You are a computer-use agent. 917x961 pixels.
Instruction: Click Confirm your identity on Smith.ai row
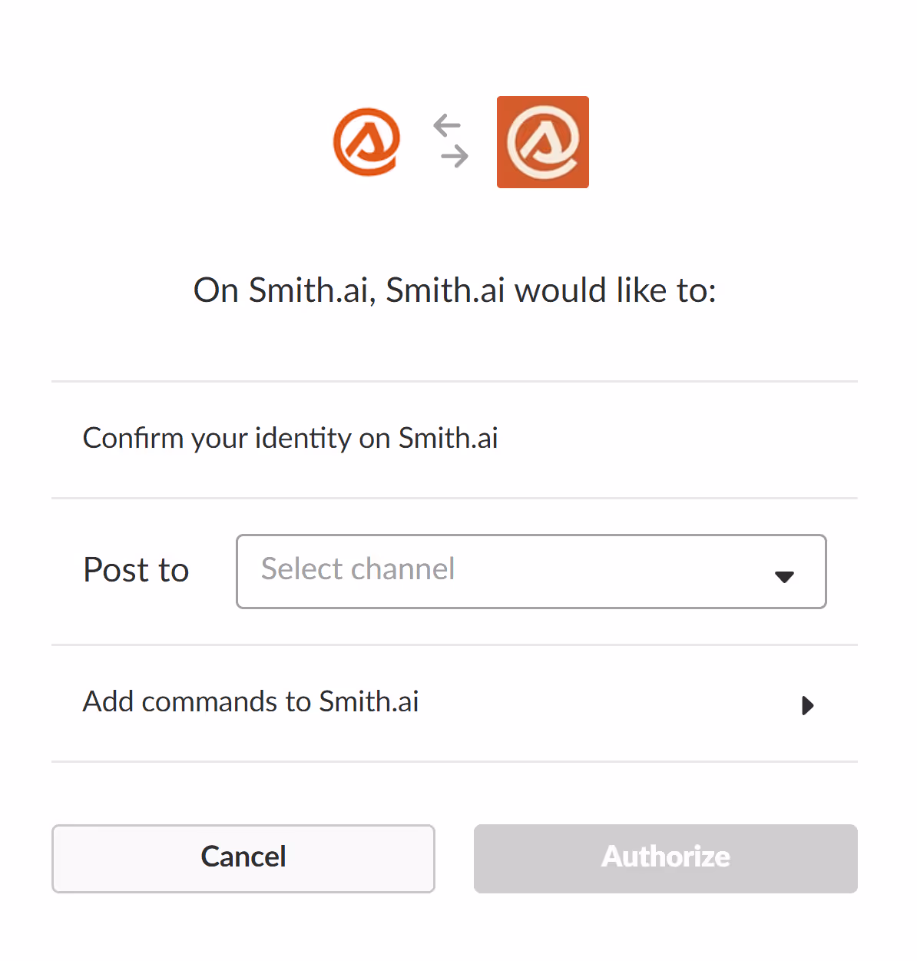tap(290, 438)
